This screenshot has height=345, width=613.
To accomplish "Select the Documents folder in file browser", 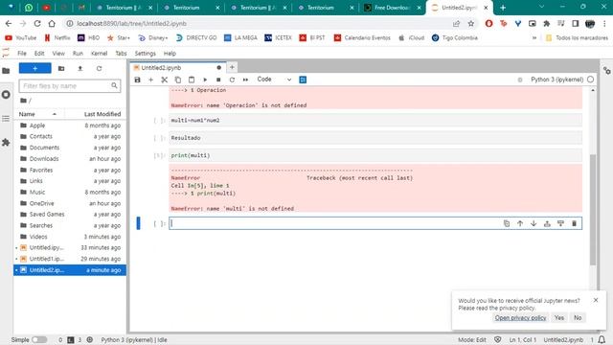I will click(x=70, y=148).
